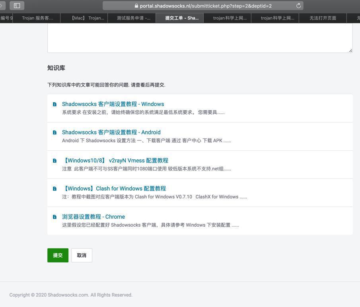
Task: Select the '提交工单 - Sha...' tab
Action: [179, 18]
